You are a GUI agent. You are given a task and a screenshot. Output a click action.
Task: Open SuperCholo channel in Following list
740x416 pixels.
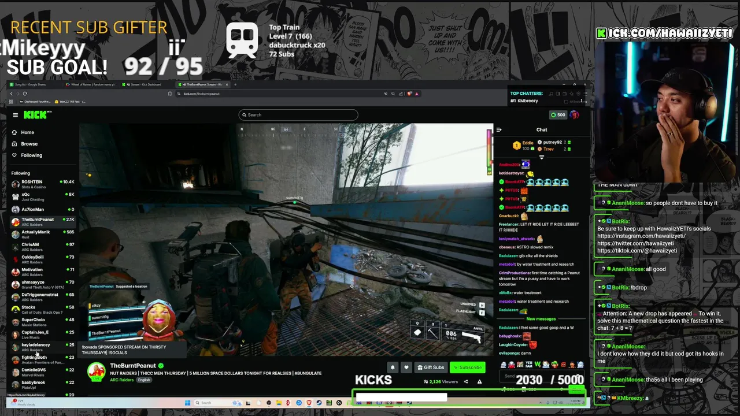pos(43,322)
